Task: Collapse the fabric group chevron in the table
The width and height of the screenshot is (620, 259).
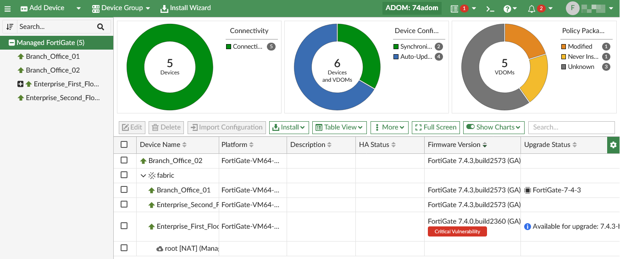Action: (143, 175)
